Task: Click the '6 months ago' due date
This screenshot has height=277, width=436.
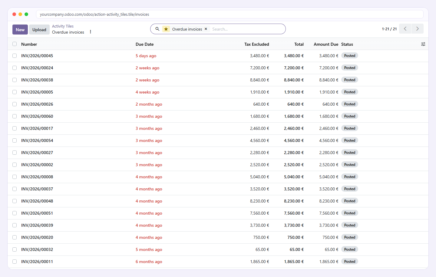Action: coord(149,262)
